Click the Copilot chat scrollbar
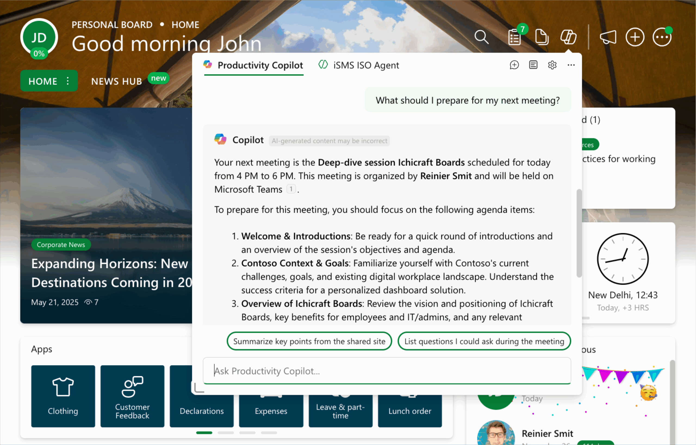 pos(579,233)
